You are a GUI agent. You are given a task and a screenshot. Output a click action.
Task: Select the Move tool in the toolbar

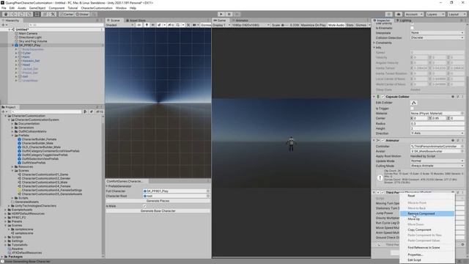(13, 14)
